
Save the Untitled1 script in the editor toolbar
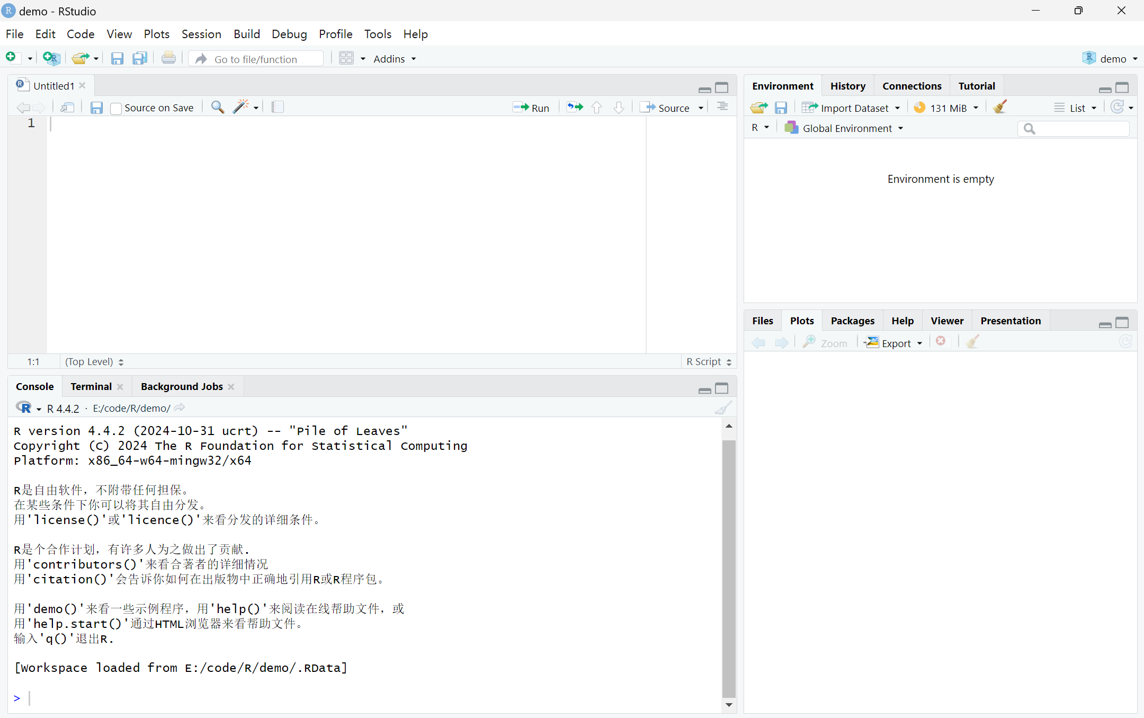(x=96, y=108)
